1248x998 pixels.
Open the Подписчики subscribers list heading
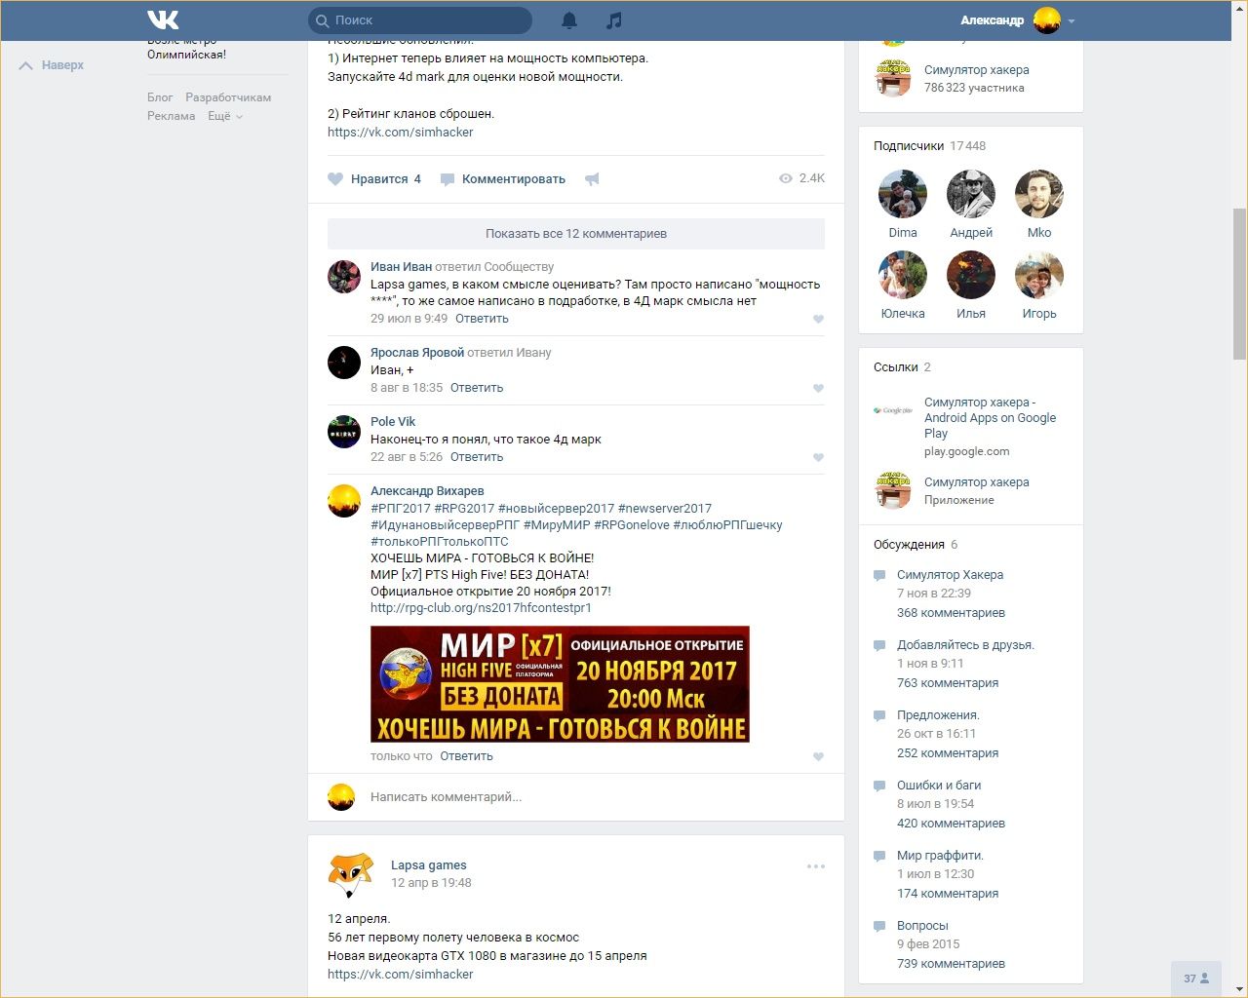click(909, 146)
